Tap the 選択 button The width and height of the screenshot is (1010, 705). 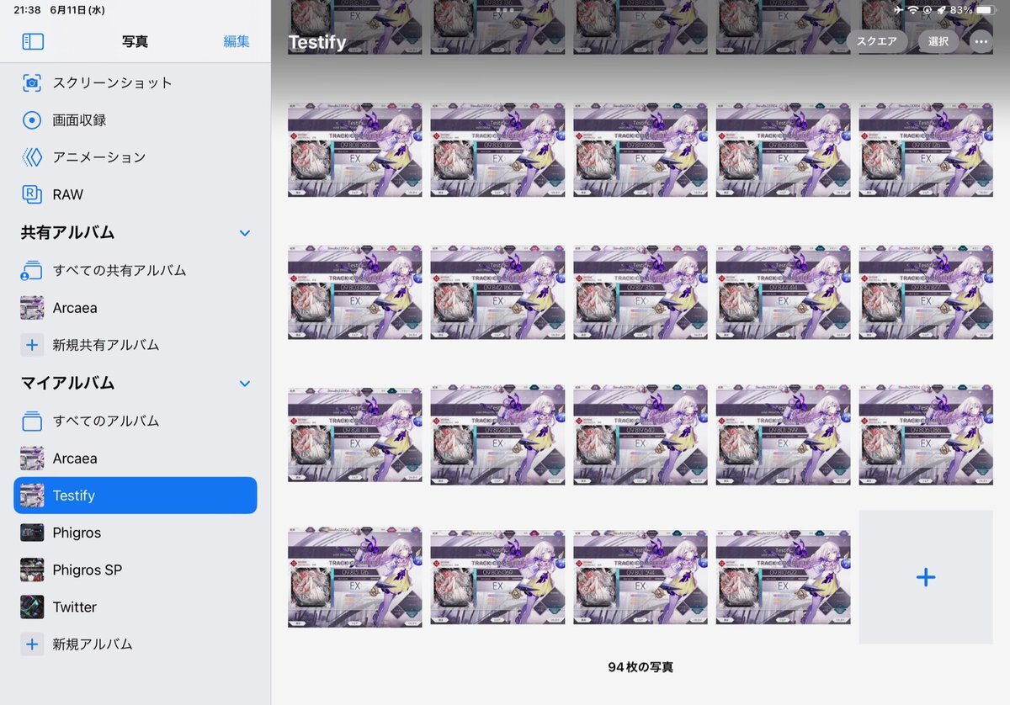[938, 41]
